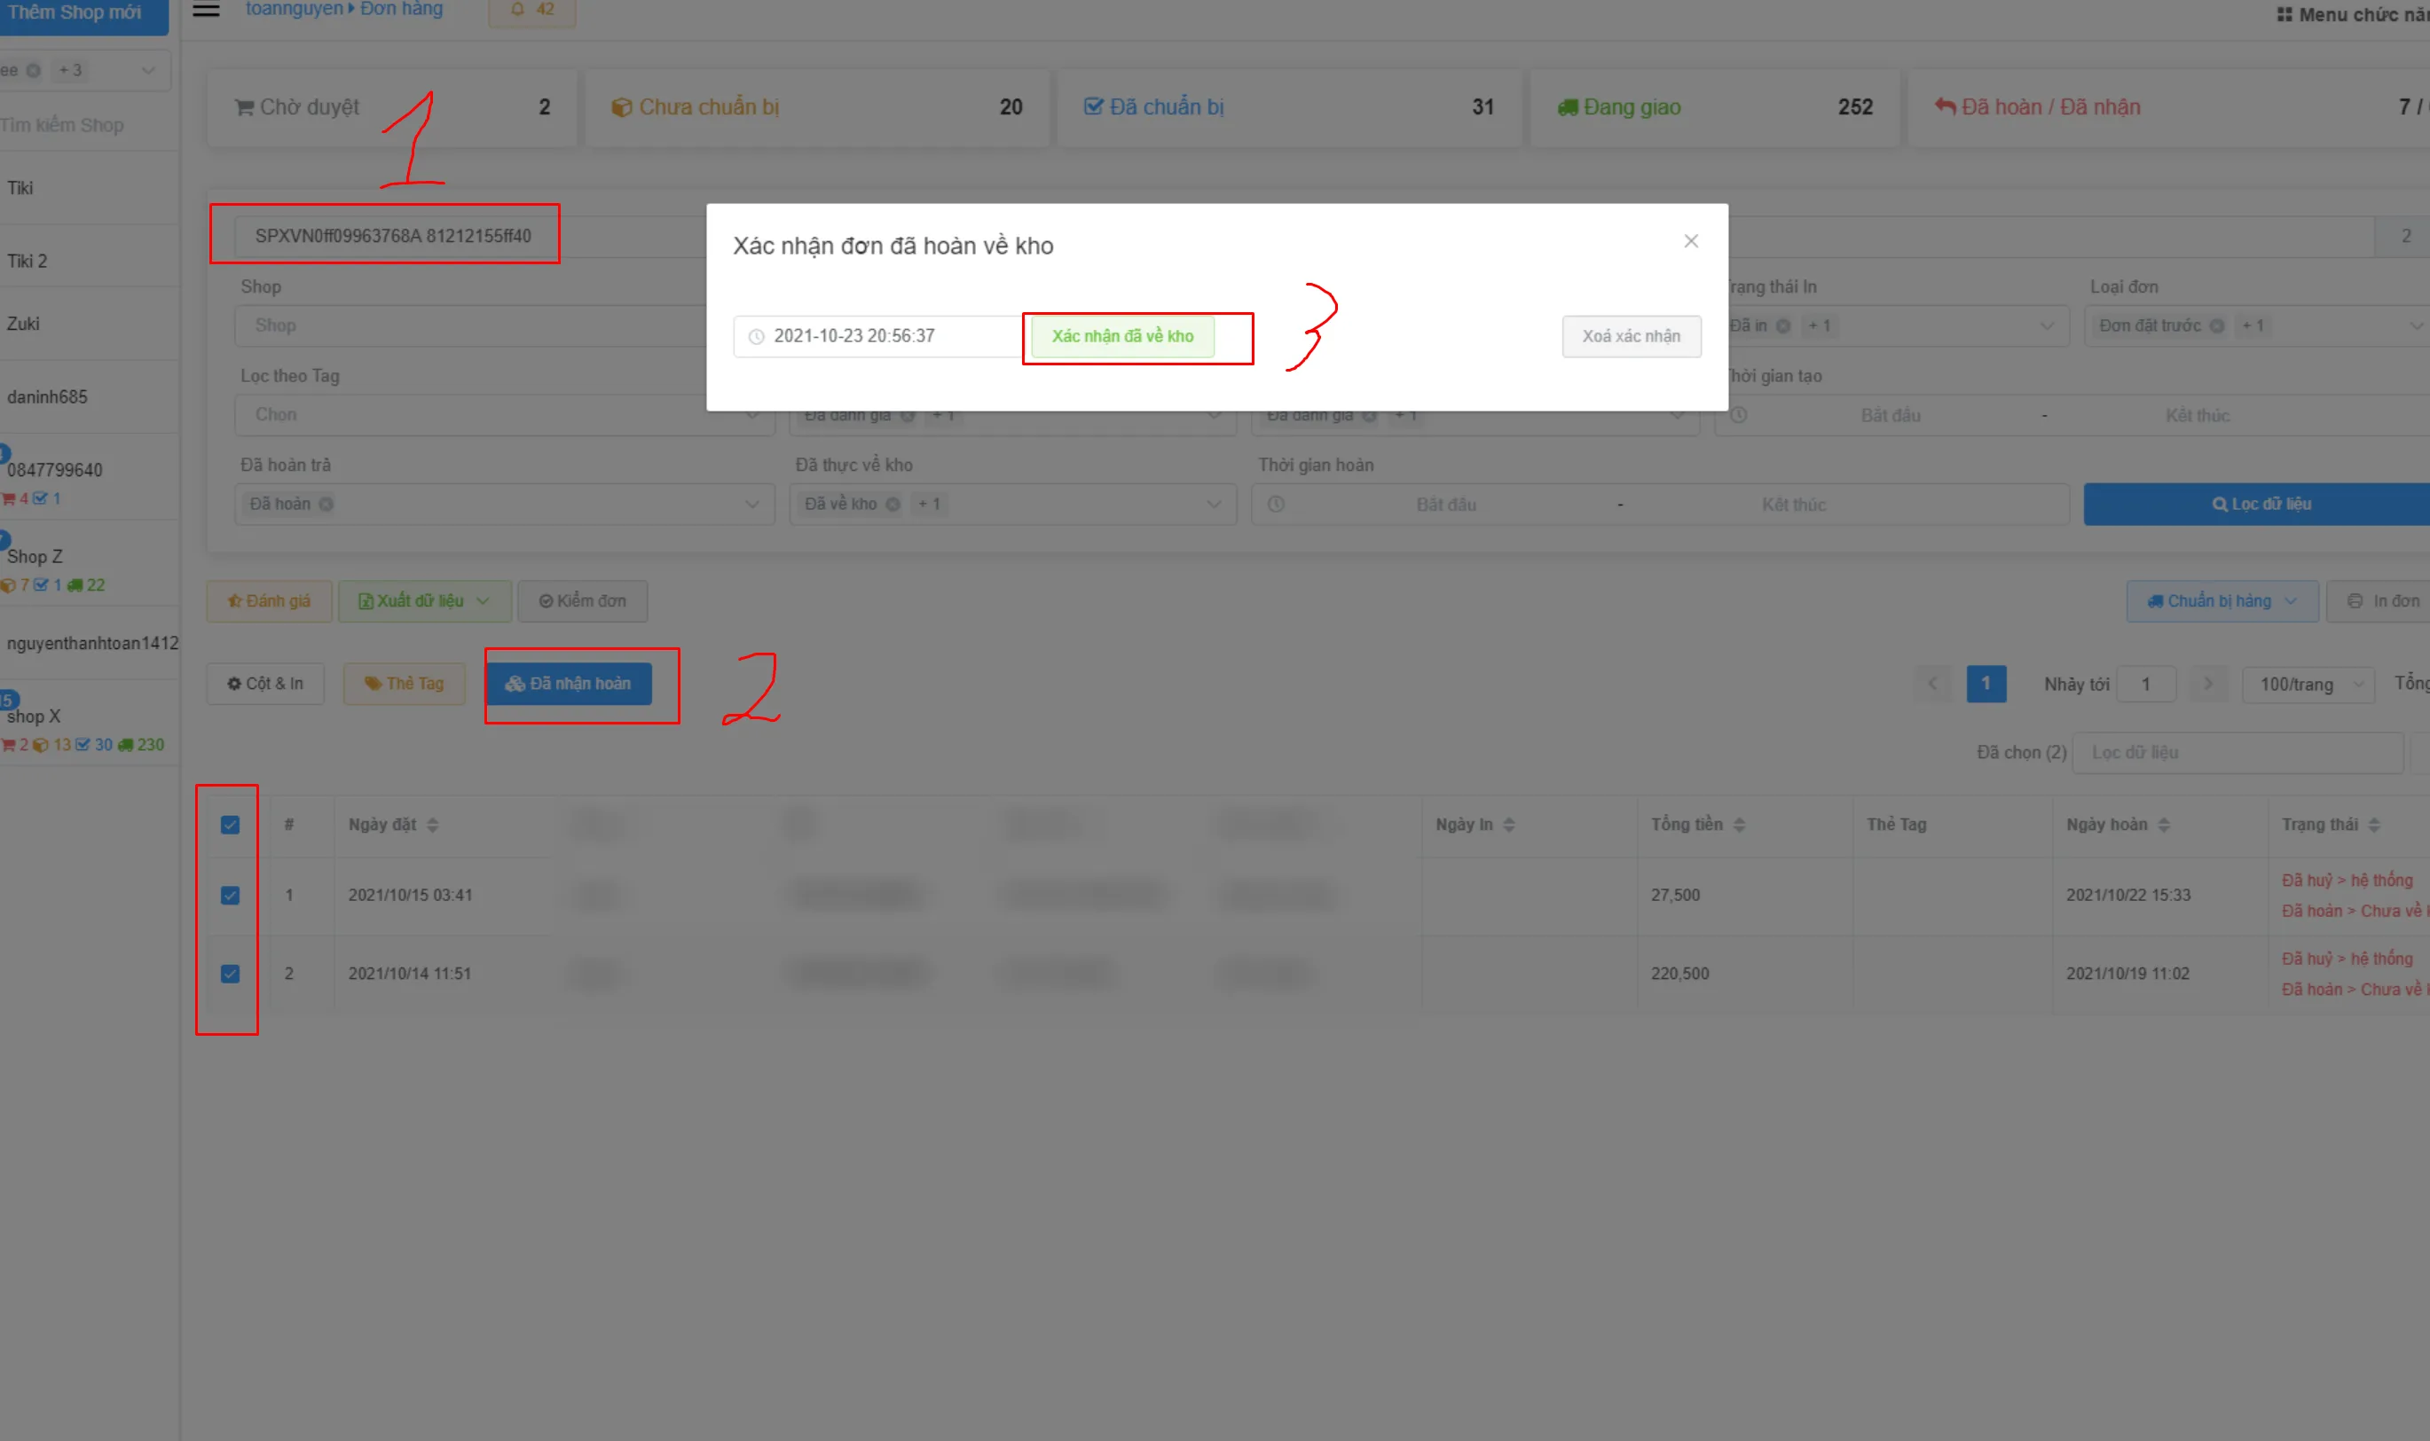Switch to the 'Chưa chuẩn bị' status tab
Screen dimensions: 2430x1441
(817, 106)
